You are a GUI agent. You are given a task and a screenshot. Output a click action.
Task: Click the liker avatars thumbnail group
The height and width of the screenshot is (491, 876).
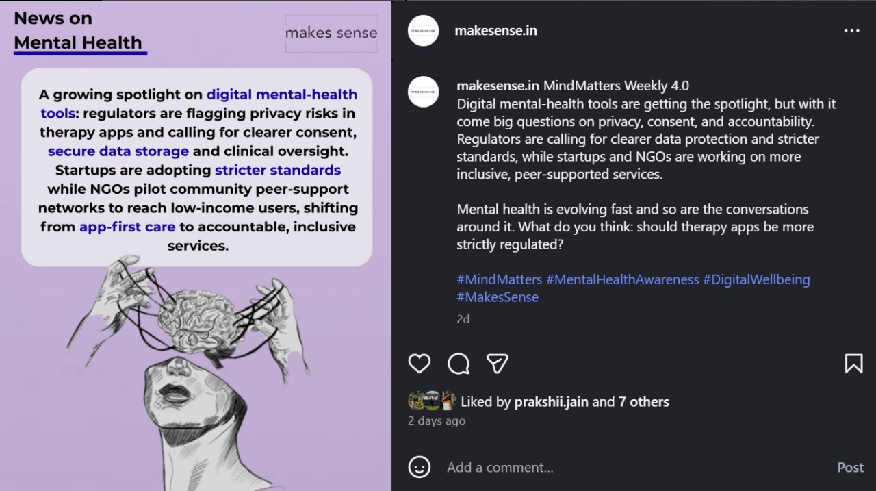tap(431, 401)
